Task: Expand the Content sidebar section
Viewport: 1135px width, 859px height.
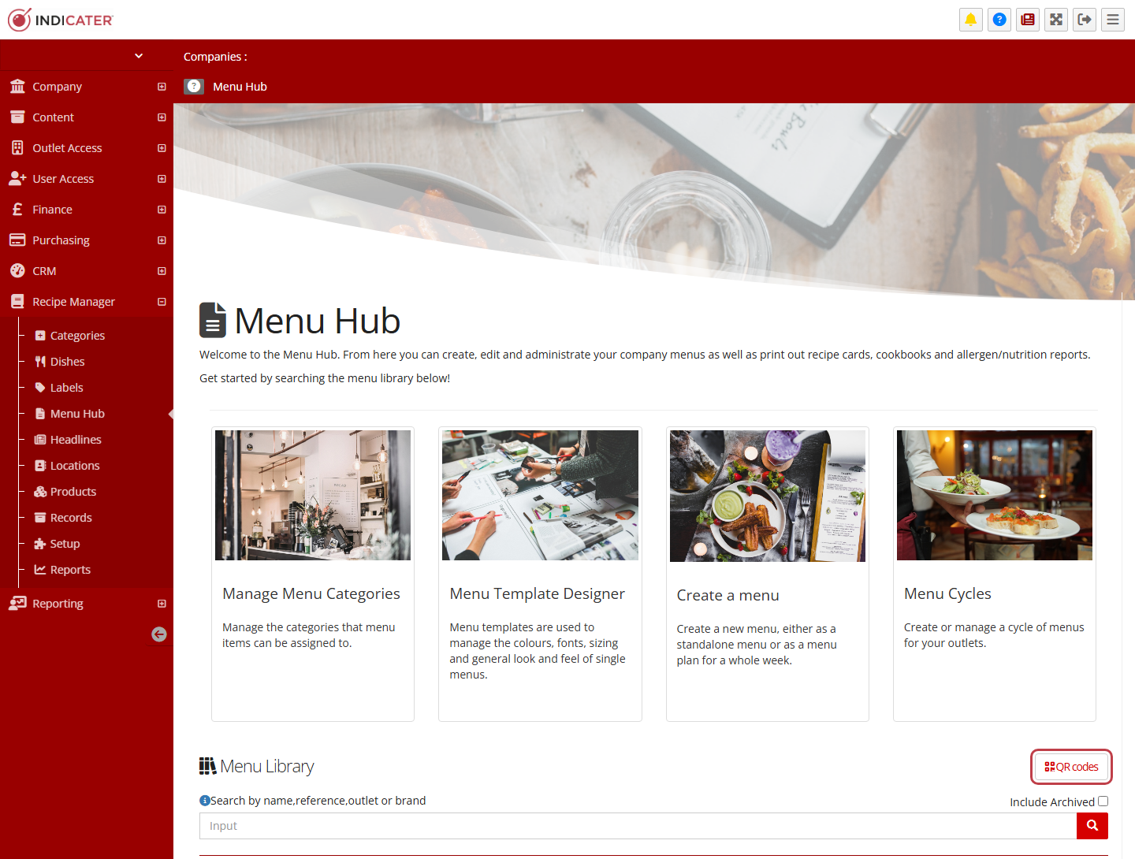Action: click(x=162, y=117)
